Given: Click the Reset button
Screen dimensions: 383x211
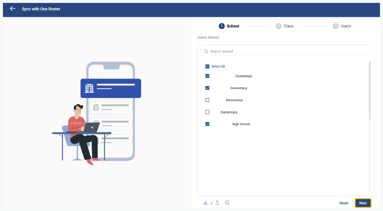Looking at the screenshot, I should [343, 203].
